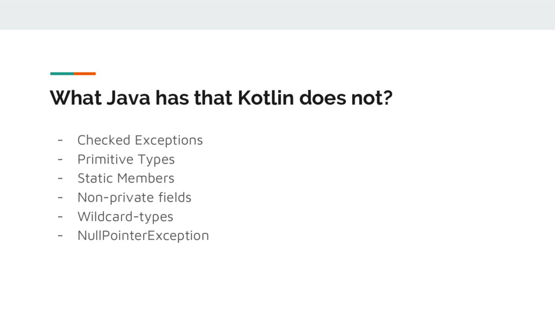The width and height of the screenshot is (555, 312).
Task: Click the teal accent line segment
Action: 62,74
